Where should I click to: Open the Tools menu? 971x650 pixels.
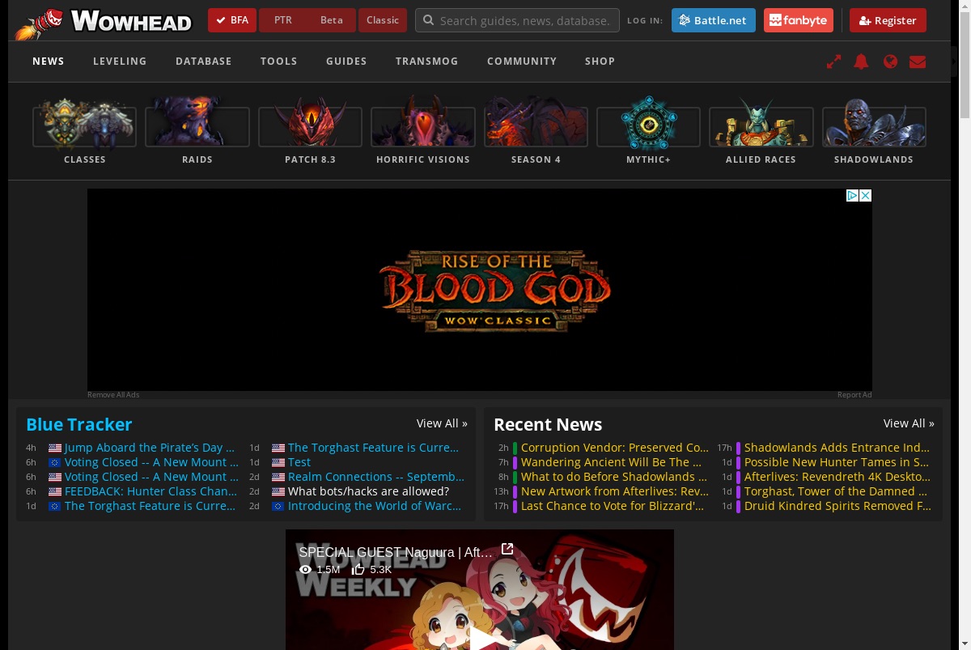coord(279,62)
